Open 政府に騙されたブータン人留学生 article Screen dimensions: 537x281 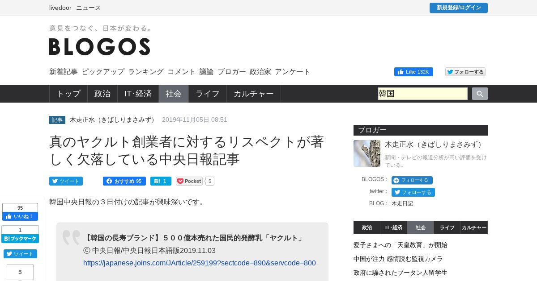[401, 273]
